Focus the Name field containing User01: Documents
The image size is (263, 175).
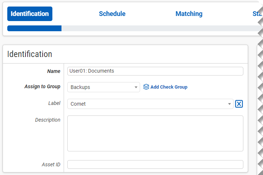[x=155, y=71]
